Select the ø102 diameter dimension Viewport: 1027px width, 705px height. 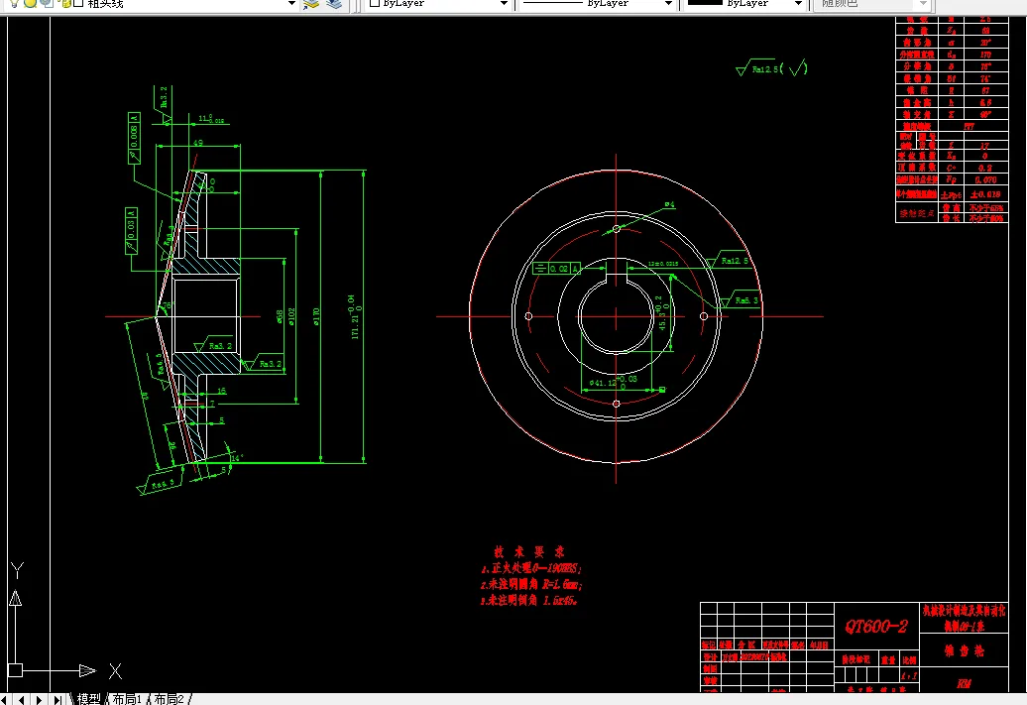pos(291,316)
